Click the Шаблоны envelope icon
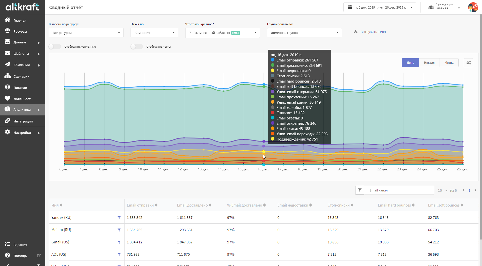This screenshot has height=266, width=482. pos(8,53)
